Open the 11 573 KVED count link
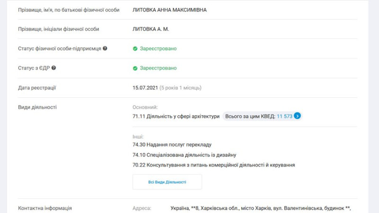This screenshot has height=213, width=379. click(285, 116)
